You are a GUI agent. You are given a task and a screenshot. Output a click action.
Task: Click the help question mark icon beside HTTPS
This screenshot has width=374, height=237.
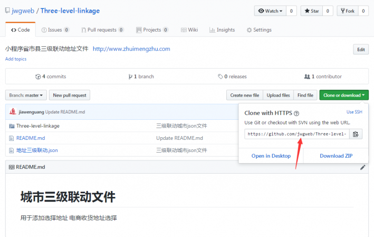[296, 113]
